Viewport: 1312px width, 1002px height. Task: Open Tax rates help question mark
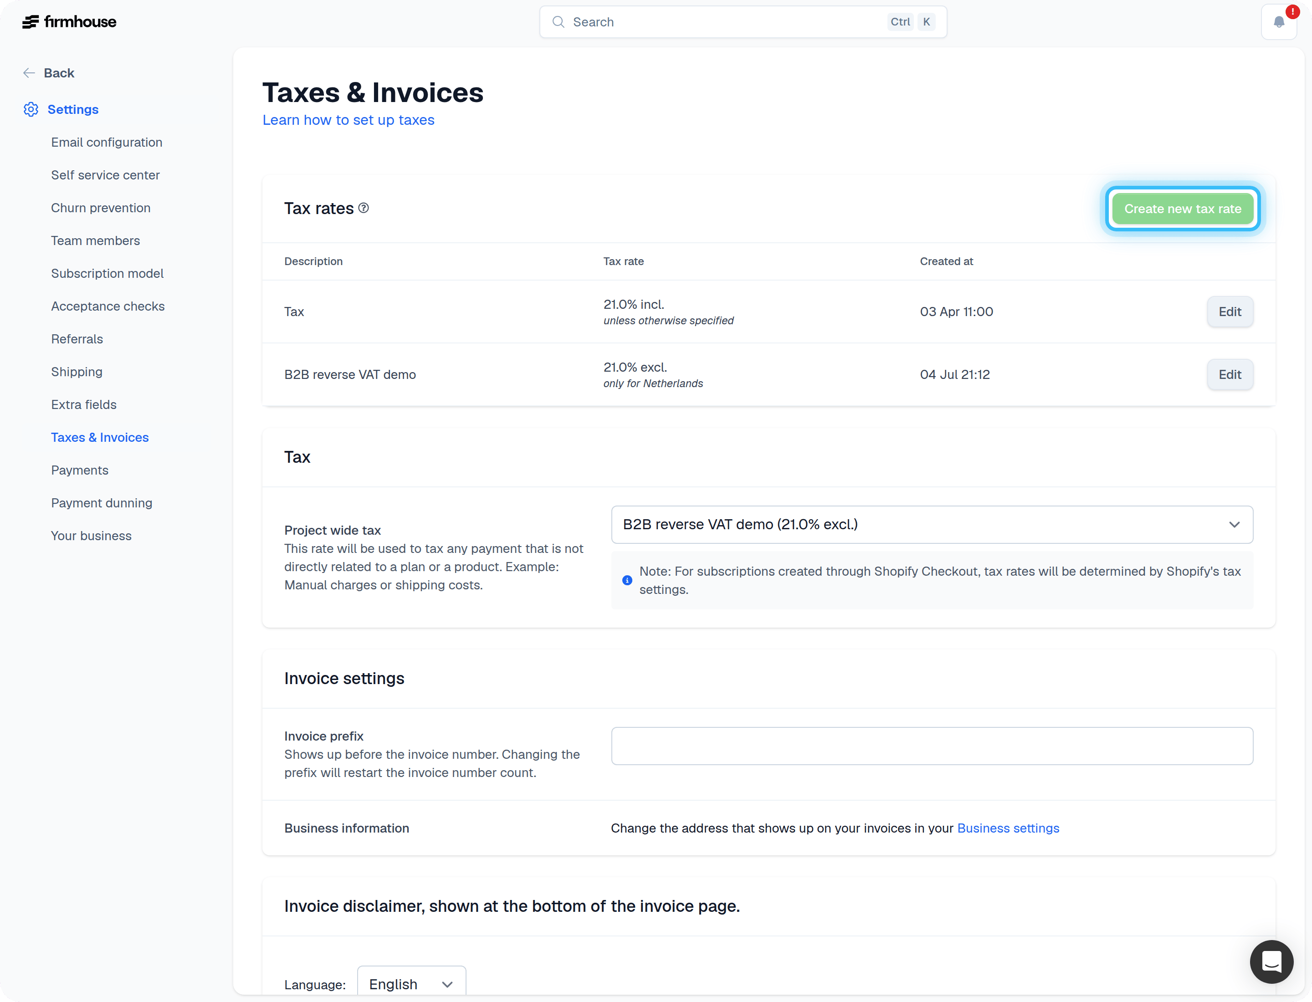click(x=364, y=208)
